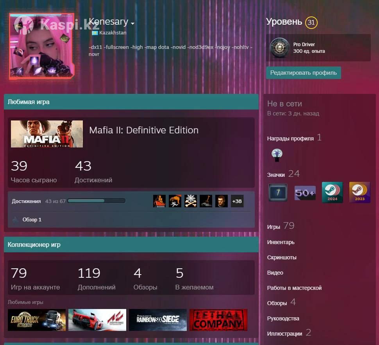
Task: Open the 'Руководства' guides link
Action: click(283, 318)
